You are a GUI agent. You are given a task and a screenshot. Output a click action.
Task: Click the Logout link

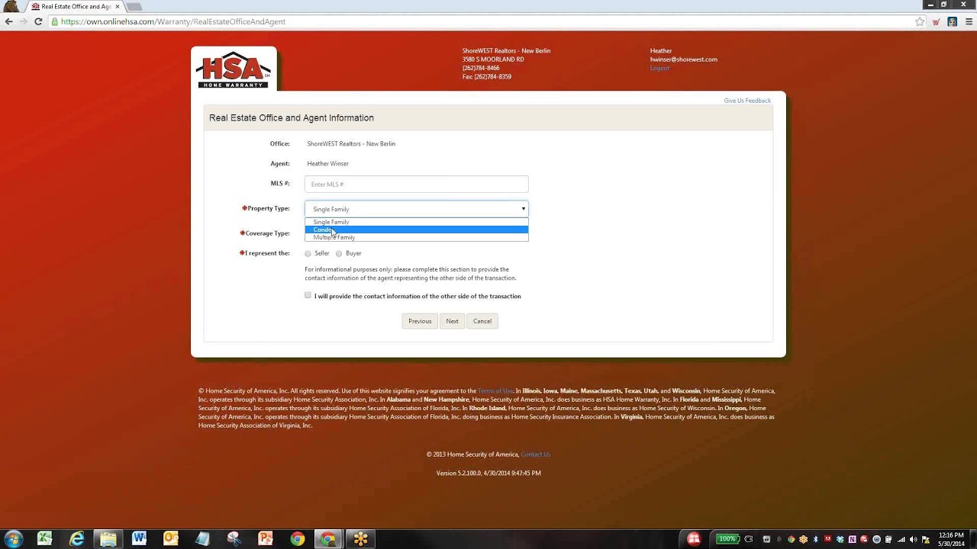[x=659, y=68]
